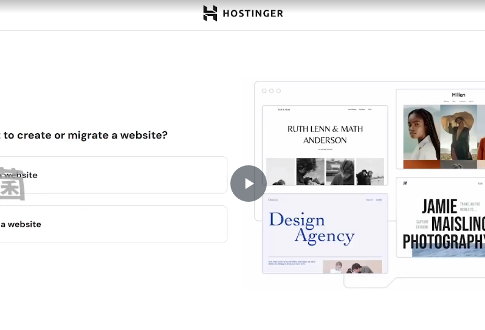Click the first black-and-white photo in Ruth Lenn template
The height and width of the screenshot is (330, 485).
tap(280, 171)
